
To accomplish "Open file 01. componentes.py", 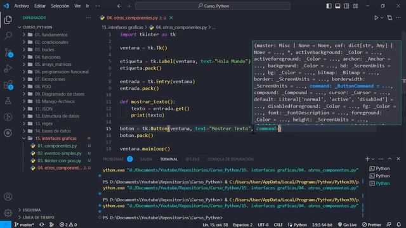I will pos(57,146).
